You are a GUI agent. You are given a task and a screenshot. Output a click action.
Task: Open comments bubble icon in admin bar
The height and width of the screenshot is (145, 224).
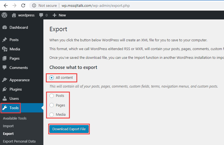pos(41,15)
